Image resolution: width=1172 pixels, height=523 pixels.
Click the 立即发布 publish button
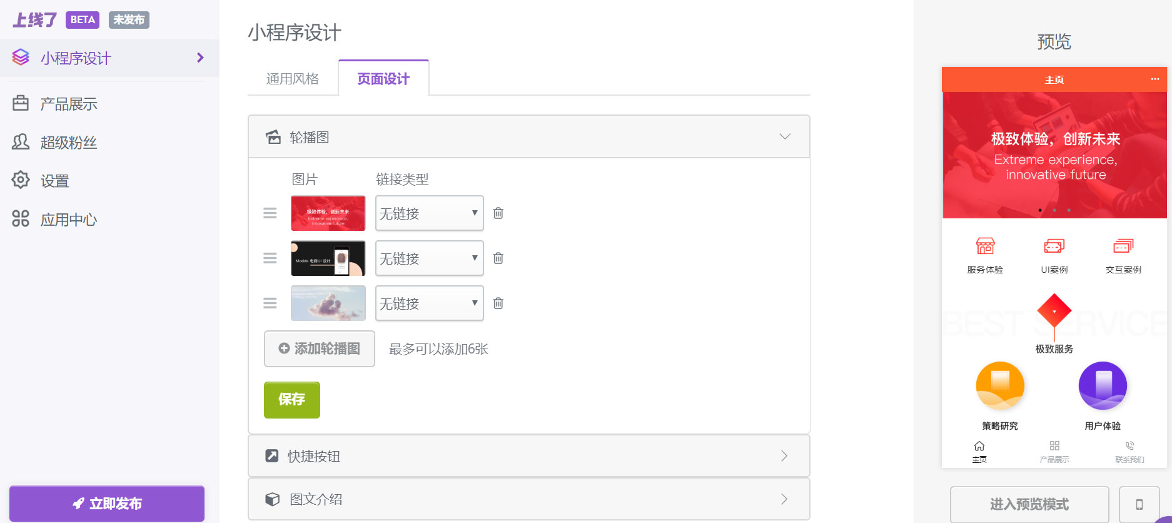point(107,503)
